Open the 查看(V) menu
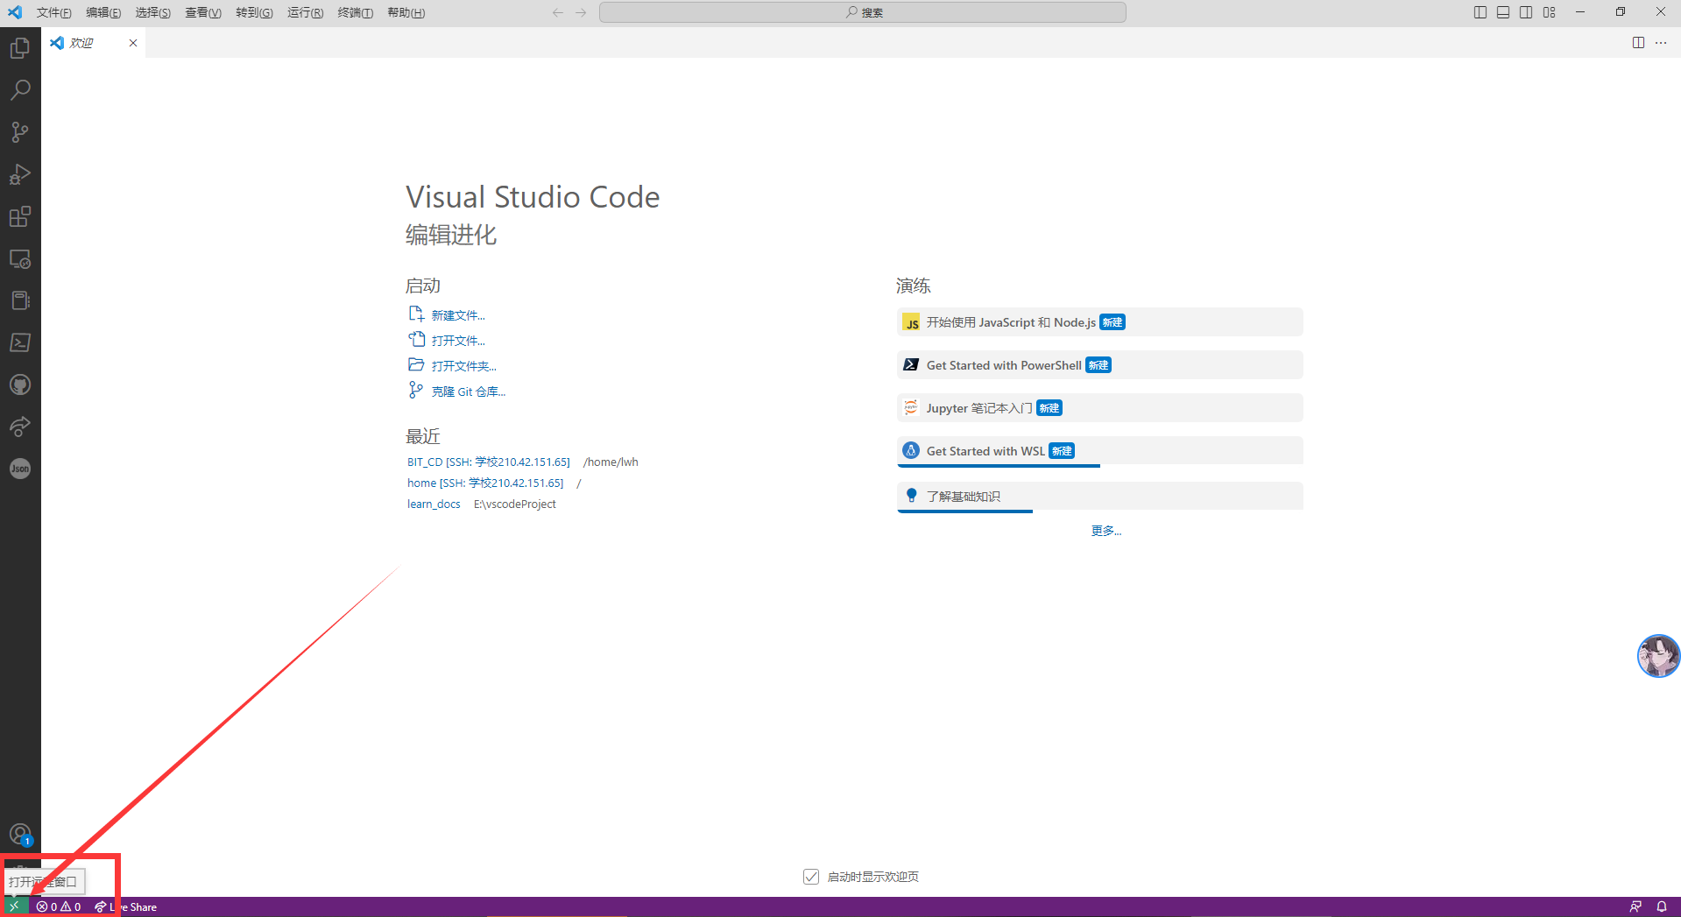1681x917 pixels. [x=202, y=12]
